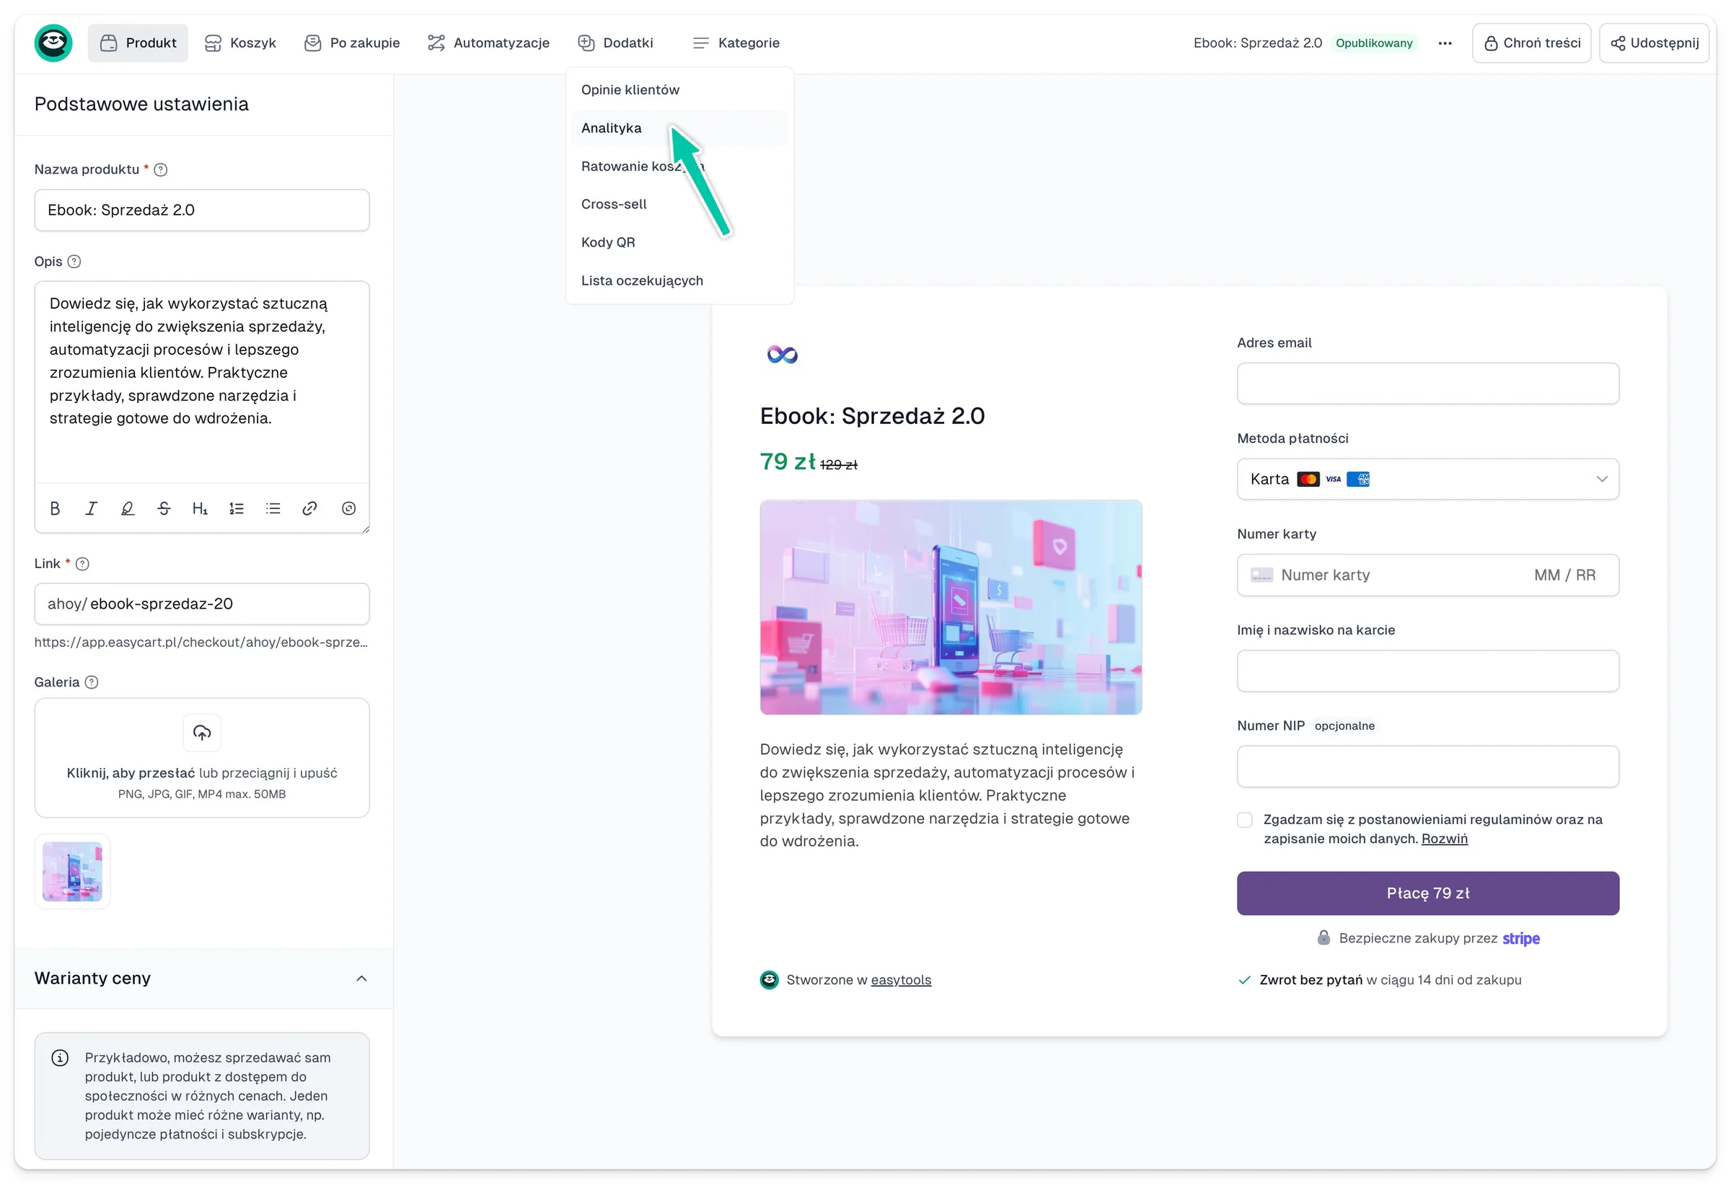Collapse the Warianty ceny section

pos(361,978)
